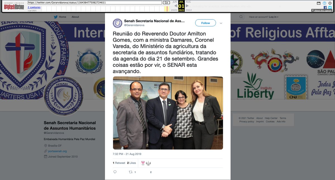Click the Go button in Wayback toolbar
Image resolution: width=335 pixels, height=180 pixels.
[166, 3]
